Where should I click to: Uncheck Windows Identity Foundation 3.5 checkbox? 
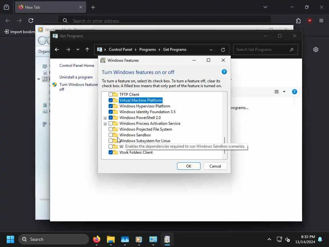tap(111, 112)
